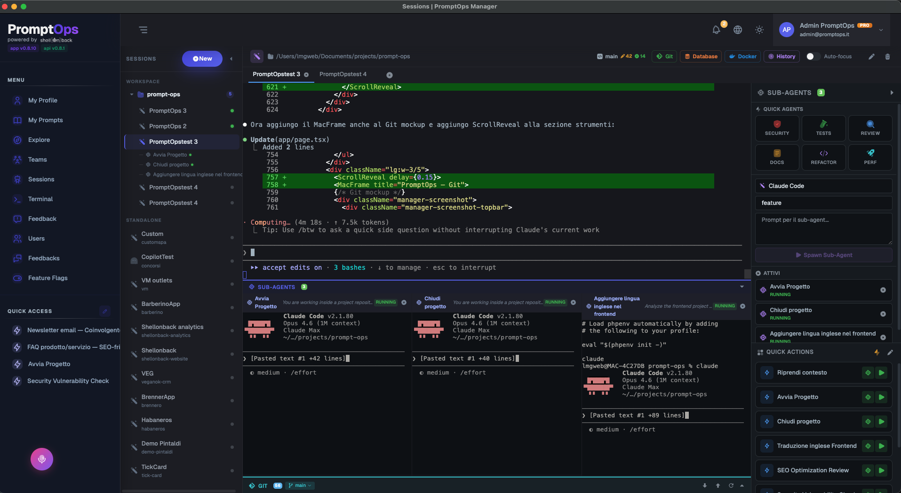Image resolution: width=901 pixels, height=493 pixels.
Task: Launch the Perf quick agent
Action: click(x=869, y=157)
